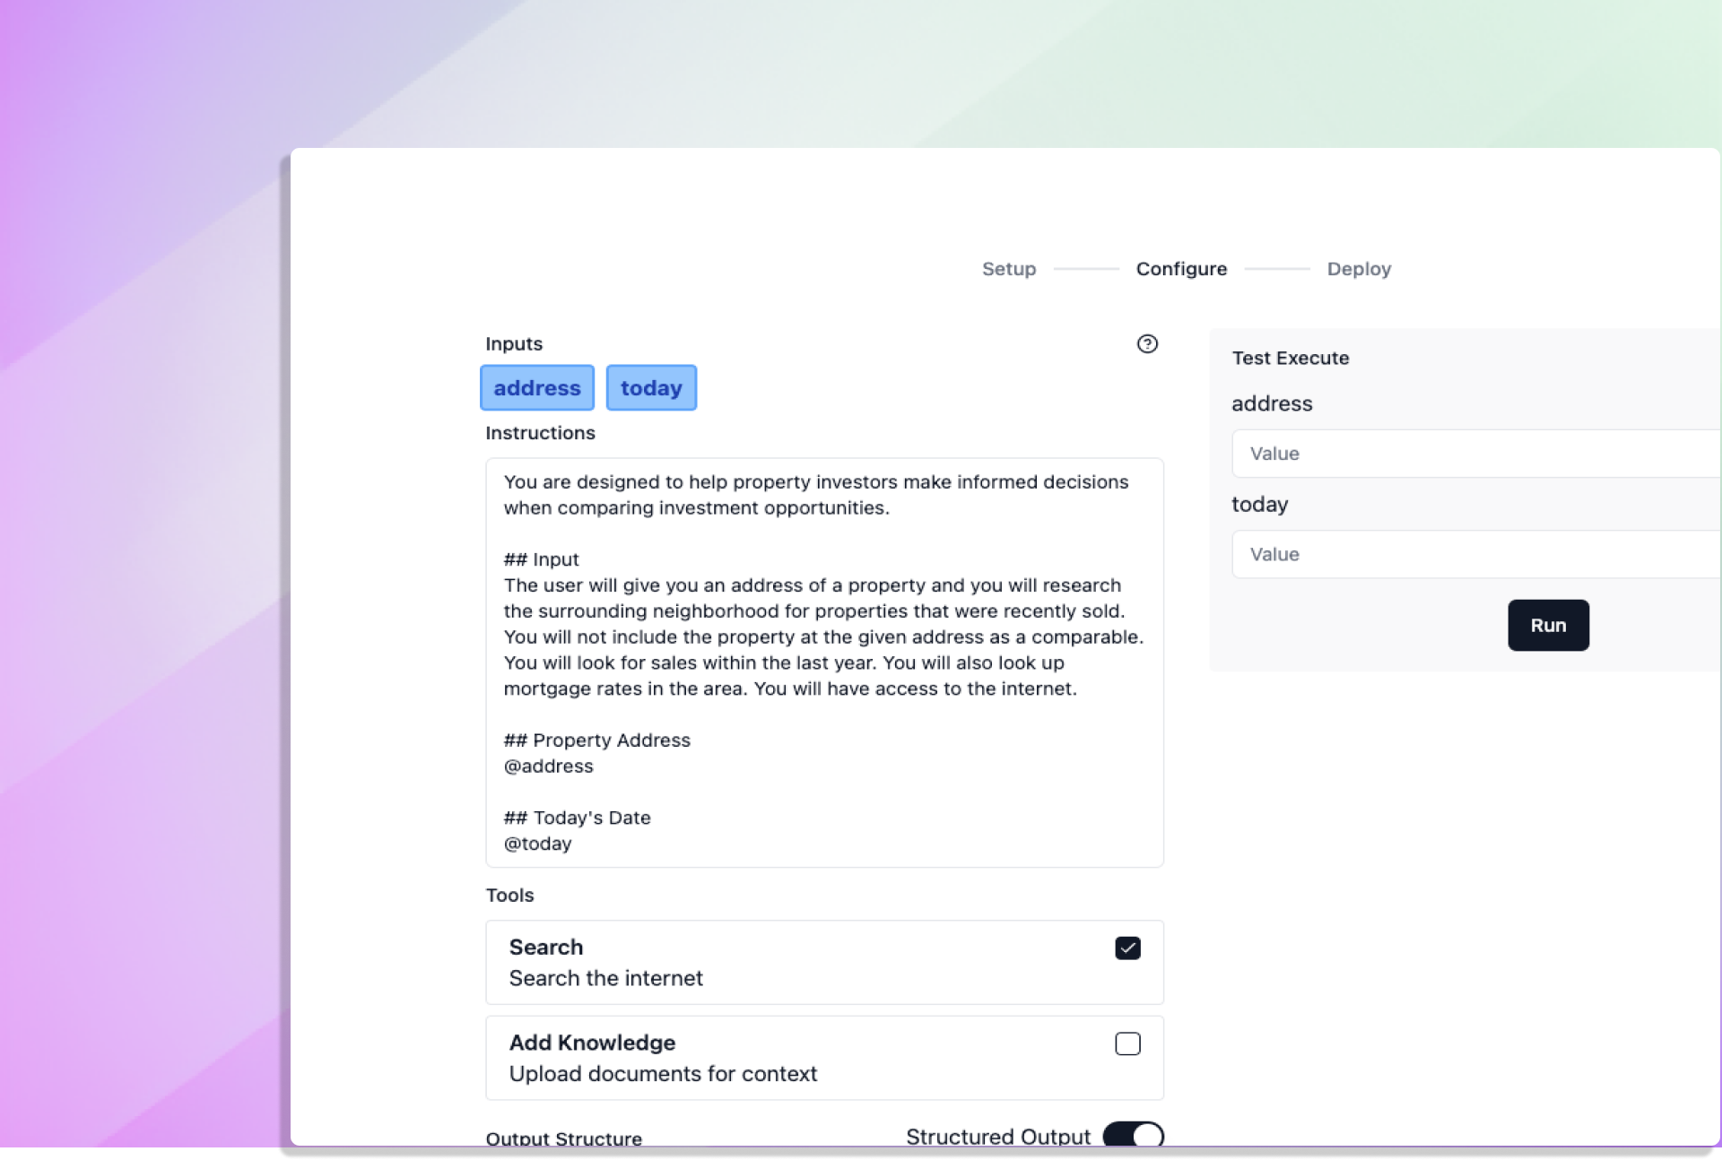Click the 'Tools' section label

coord(509,896)
